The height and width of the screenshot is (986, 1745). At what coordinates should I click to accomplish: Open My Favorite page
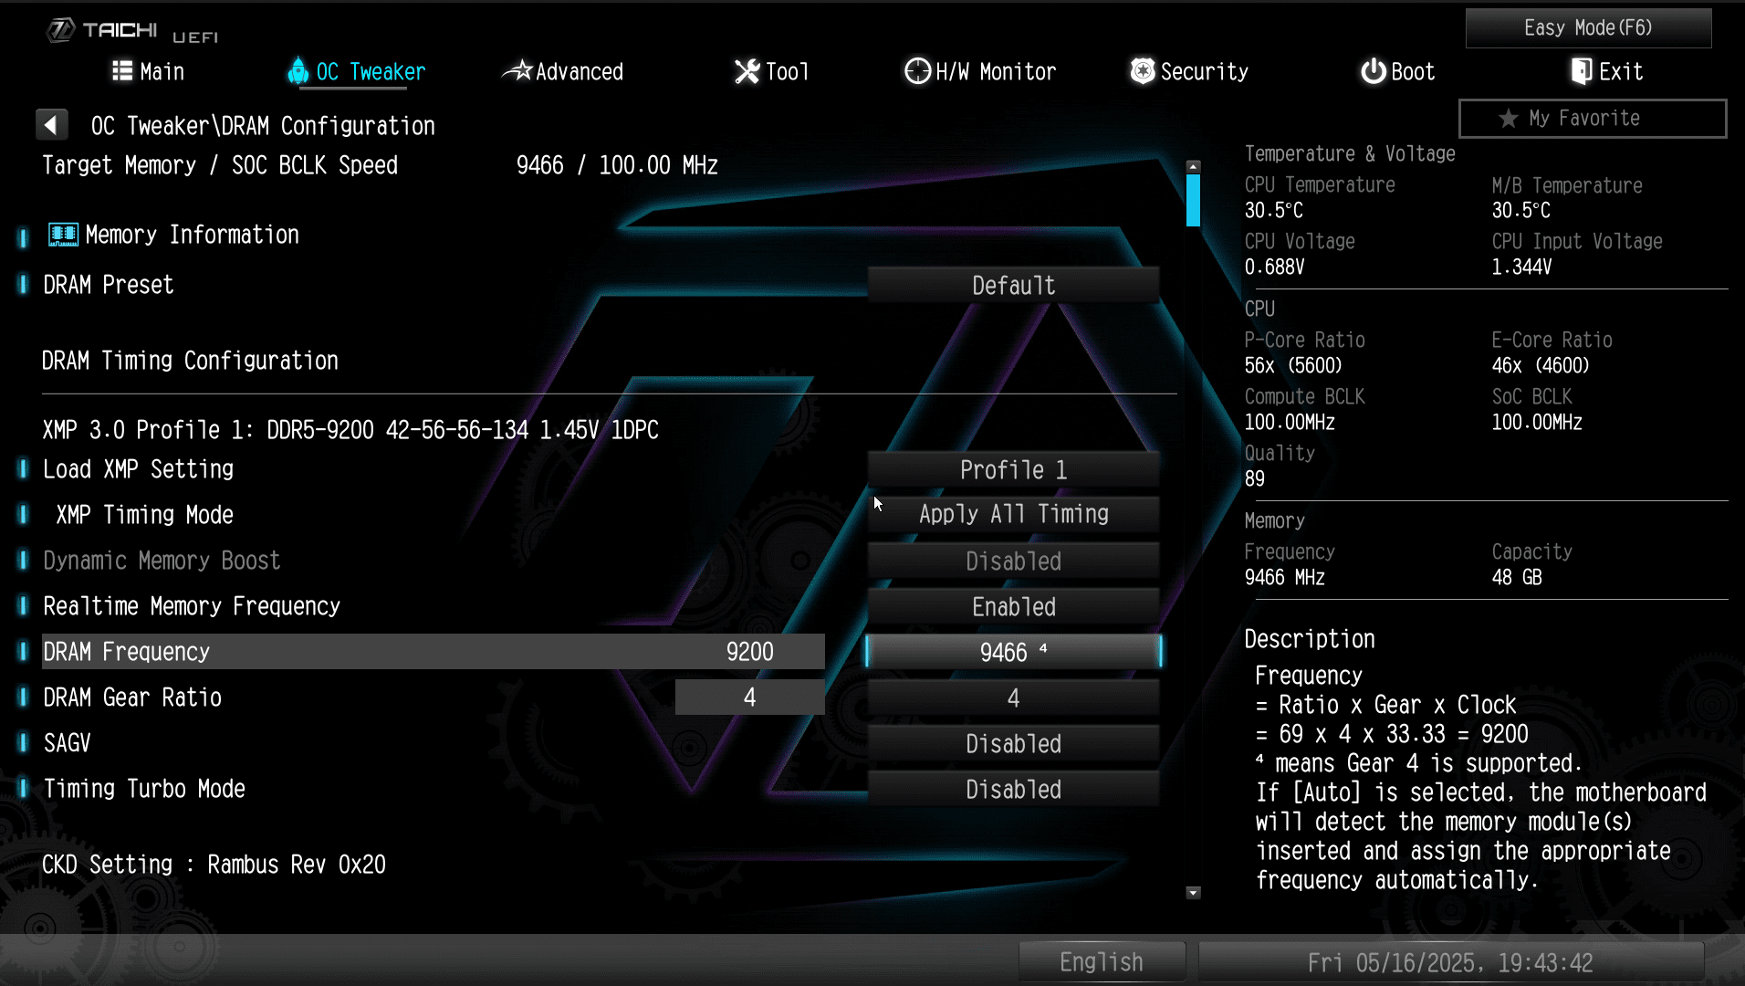tap(1593, 119)
